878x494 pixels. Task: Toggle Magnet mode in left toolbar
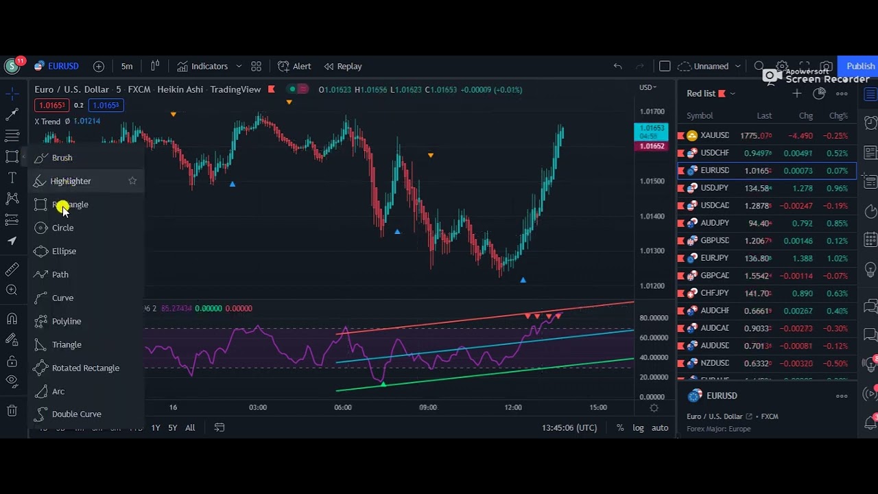pos(12,318)
